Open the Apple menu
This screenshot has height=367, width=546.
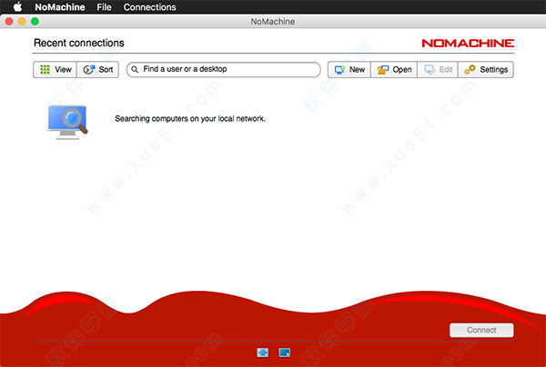tap(17, 6)
